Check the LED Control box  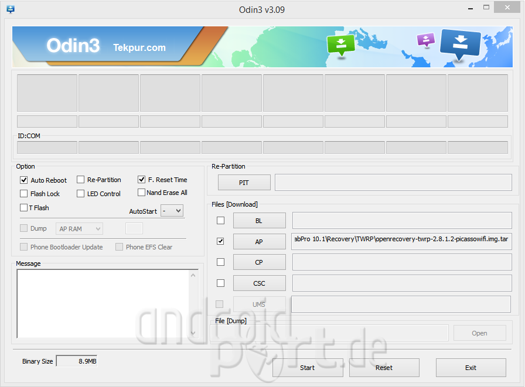(81, 194)
